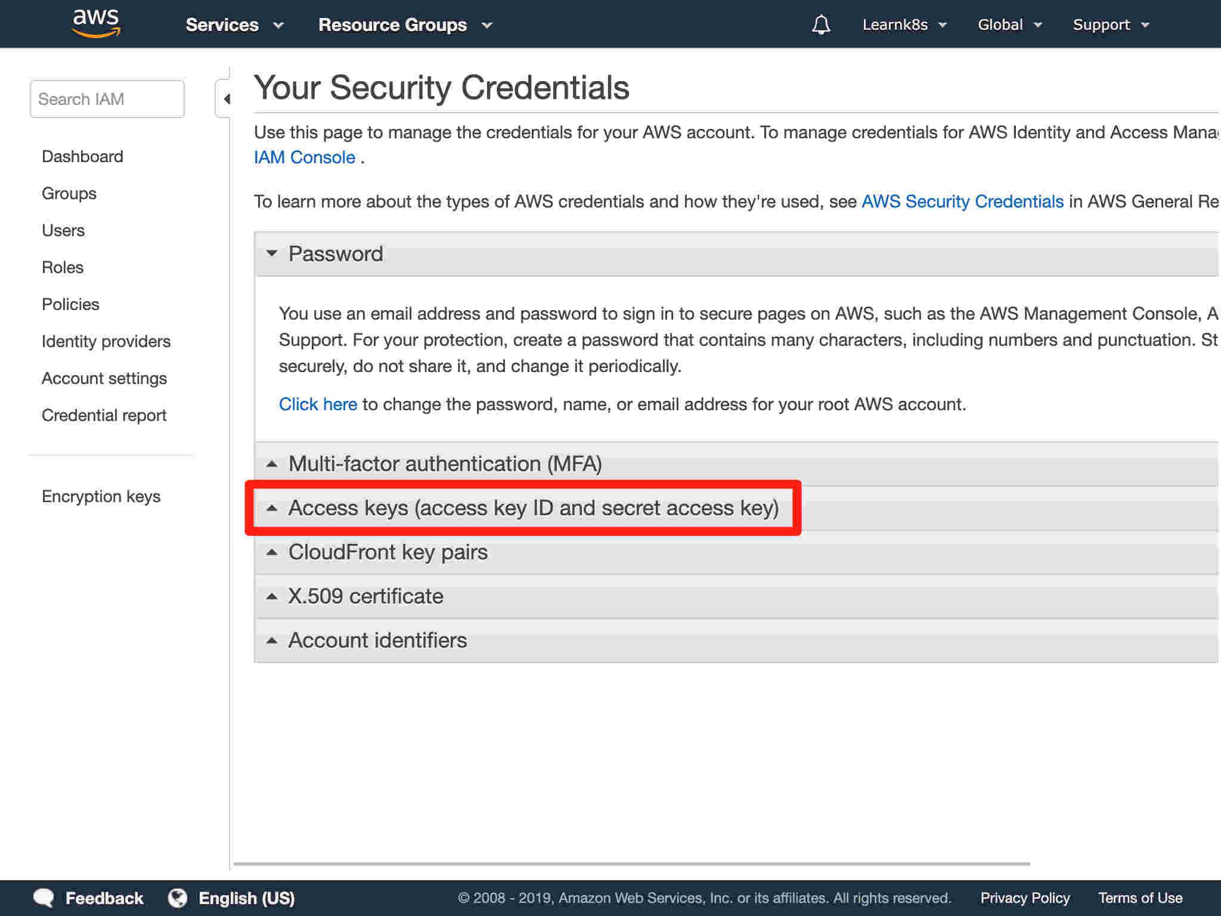
Task: Expand the Access keys section
Action: (736, 508)
